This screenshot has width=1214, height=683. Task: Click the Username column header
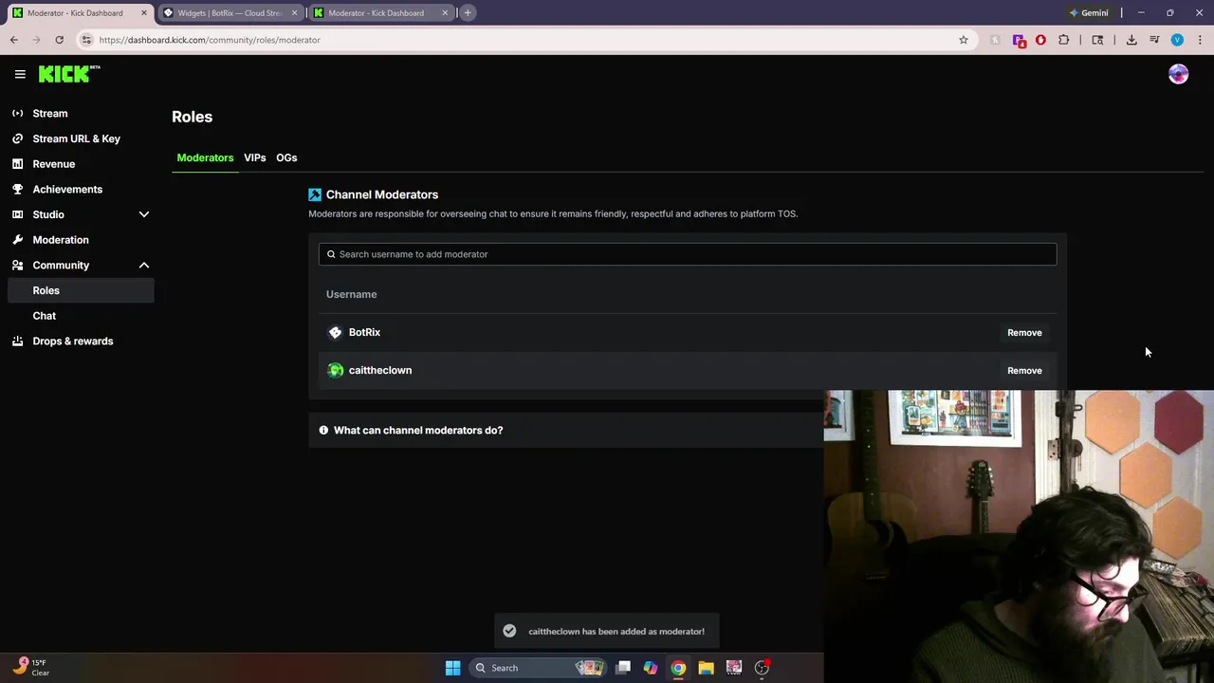(351, 294)
